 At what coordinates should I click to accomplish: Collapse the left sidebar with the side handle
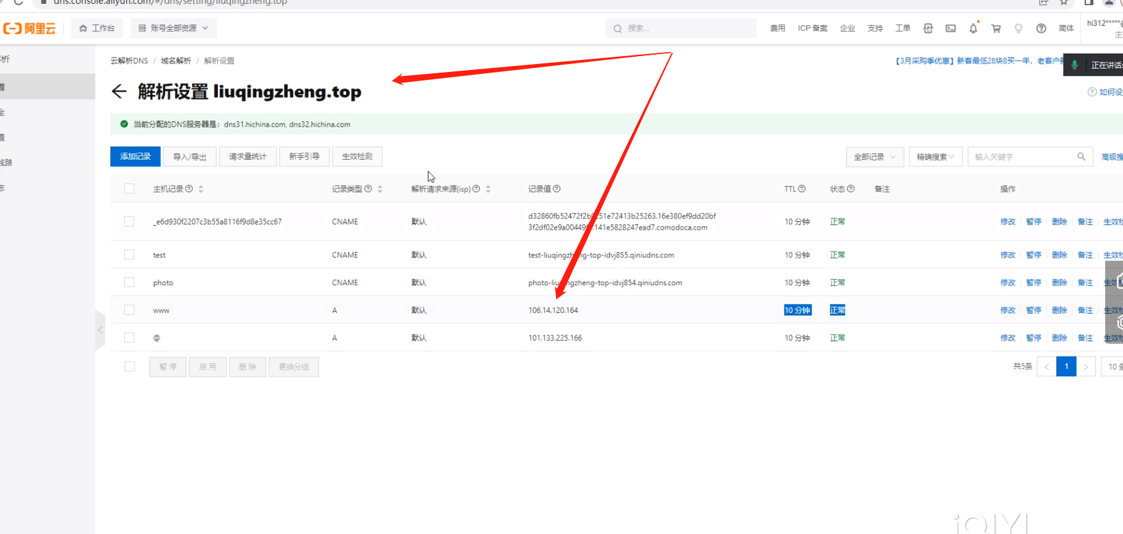pos(100,329)
